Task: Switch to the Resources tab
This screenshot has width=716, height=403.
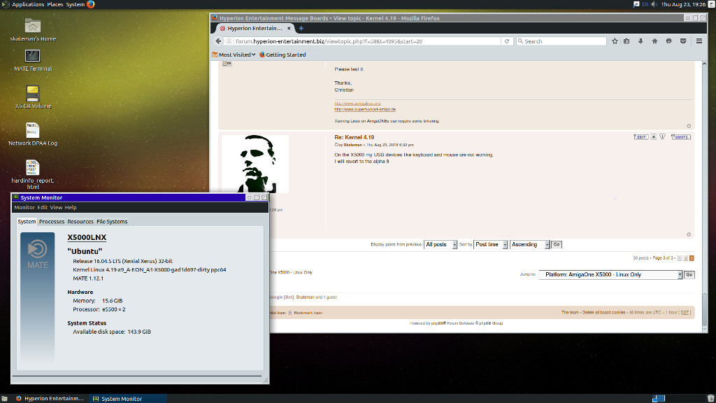Action: tap(80, 222)
